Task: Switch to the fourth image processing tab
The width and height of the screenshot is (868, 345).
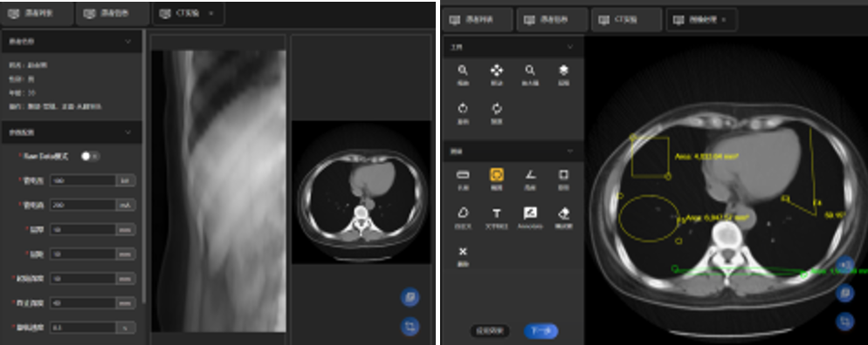Action: 701,20
